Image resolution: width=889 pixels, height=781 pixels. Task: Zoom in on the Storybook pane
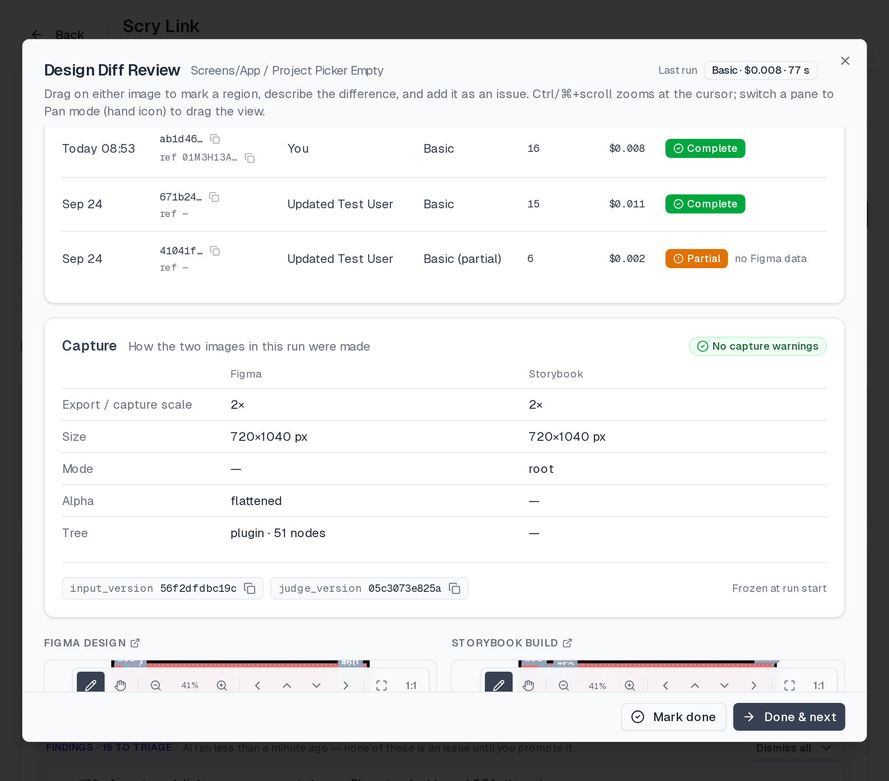[630, 686]
